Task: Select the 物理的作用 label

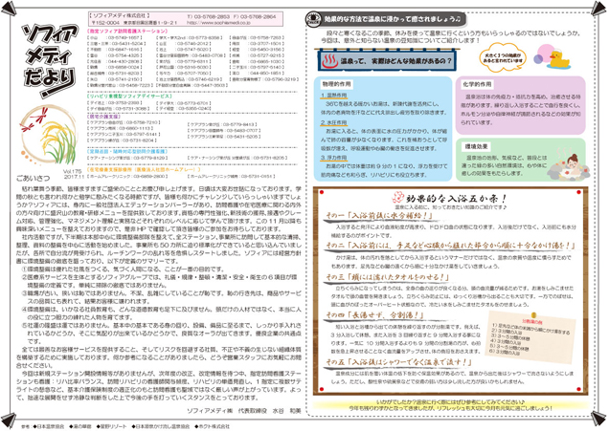Action: tap(336, 84)
